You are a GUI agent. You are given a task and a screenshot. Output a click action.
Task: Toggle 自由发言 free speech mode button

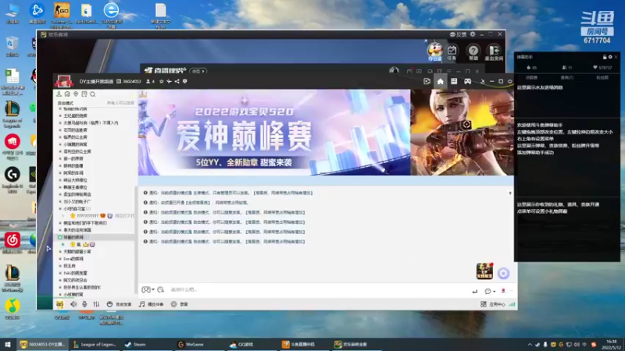[x=119, y=304]
